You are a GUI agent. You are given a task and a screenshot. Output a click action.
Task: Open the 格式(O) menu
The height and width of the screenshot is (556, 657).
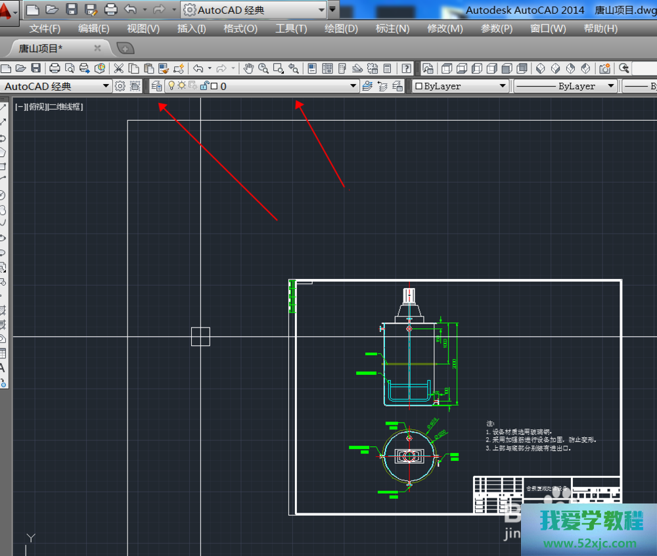pos(240,28)
